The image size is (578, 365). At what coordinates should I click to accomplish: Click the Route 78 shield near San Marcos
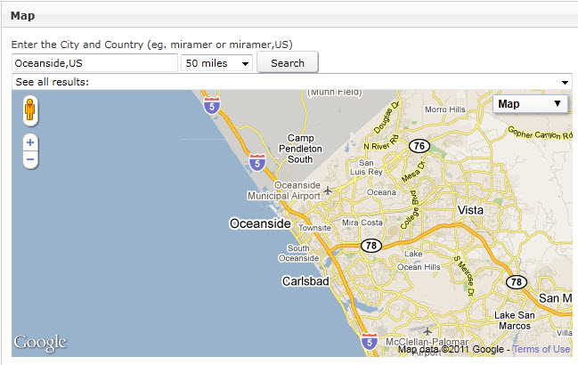click(516, 282)
